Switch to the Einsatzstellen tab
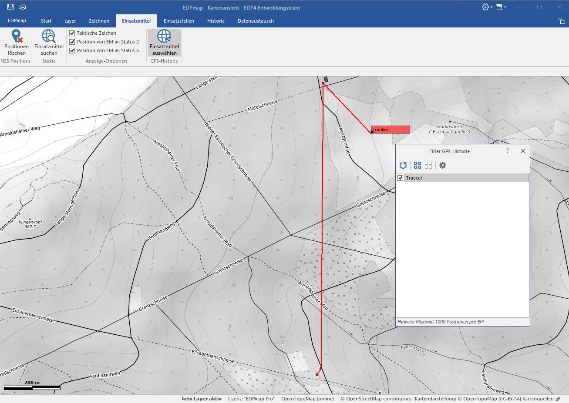This screenshot has height=403, width=569. (179, 21)
